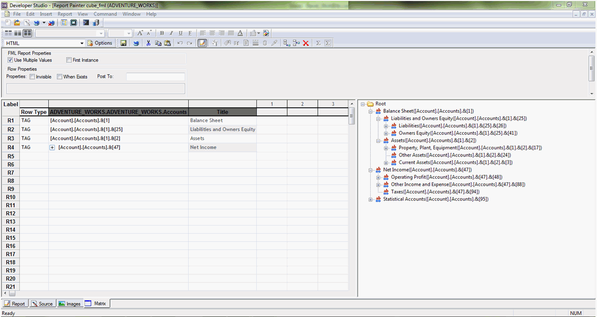
Task: Expand the R4 Net Income row plus box
Action: 52,147
